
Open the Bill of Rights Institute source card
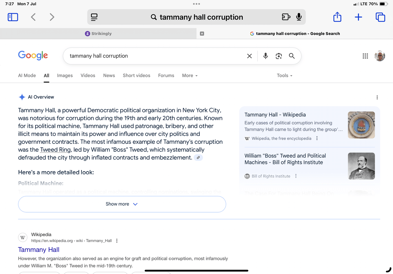310,166
